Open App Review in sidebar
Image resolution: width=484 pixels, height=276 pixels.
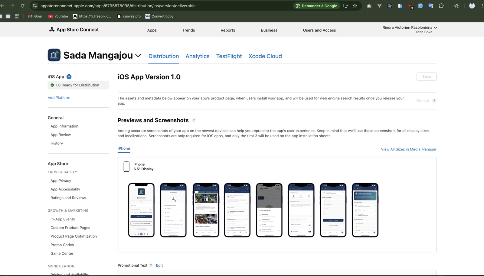61,135
